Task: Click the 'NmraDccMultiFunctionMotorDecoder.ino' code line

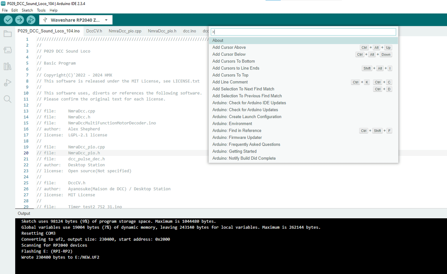Action: coord(96,123)
